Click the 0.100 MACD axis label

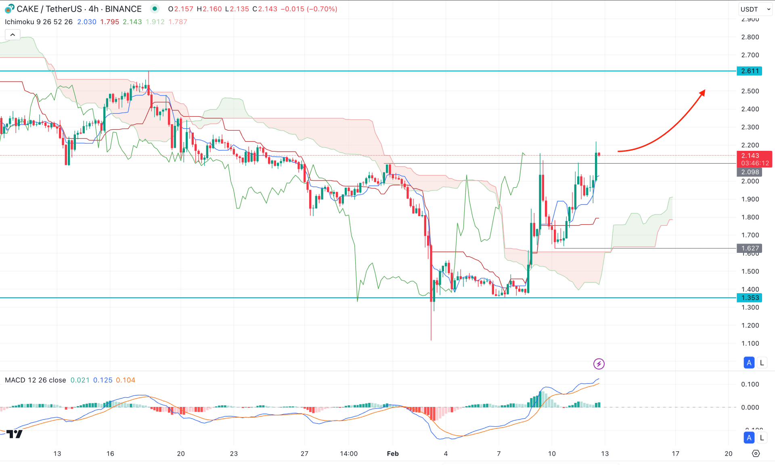point(750,384)
